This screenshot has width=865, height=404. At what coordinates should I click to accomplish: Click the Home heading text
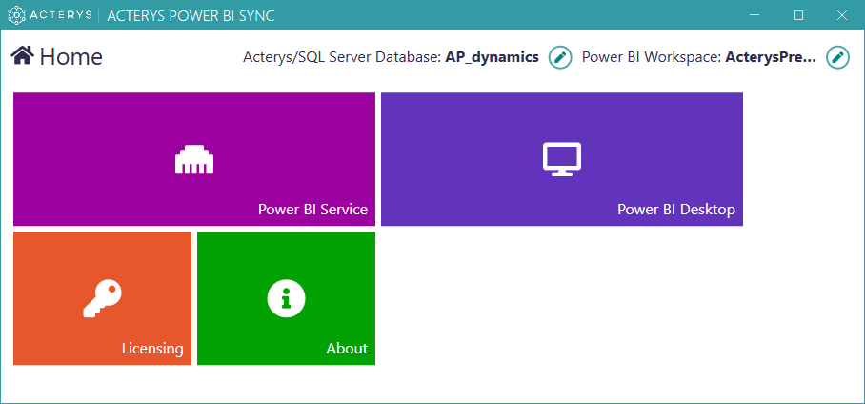(x=71, y=57)
